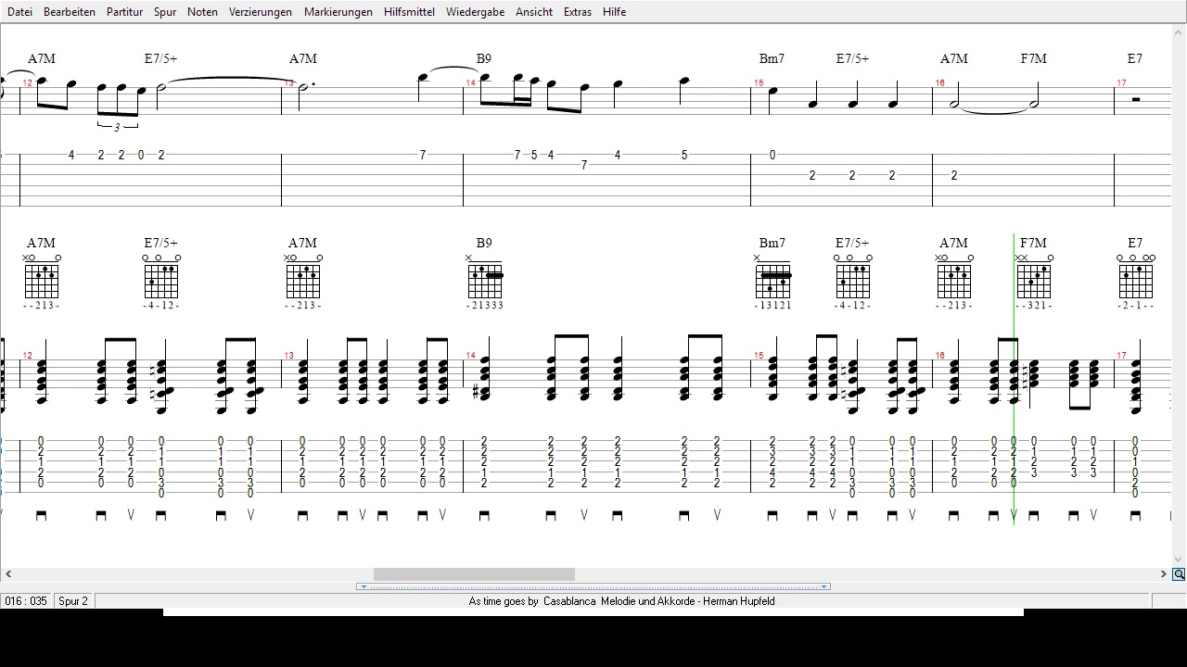Open the Hilfe menu
The width and height of the screenshot is (1187, 667).
click(614, 12)
